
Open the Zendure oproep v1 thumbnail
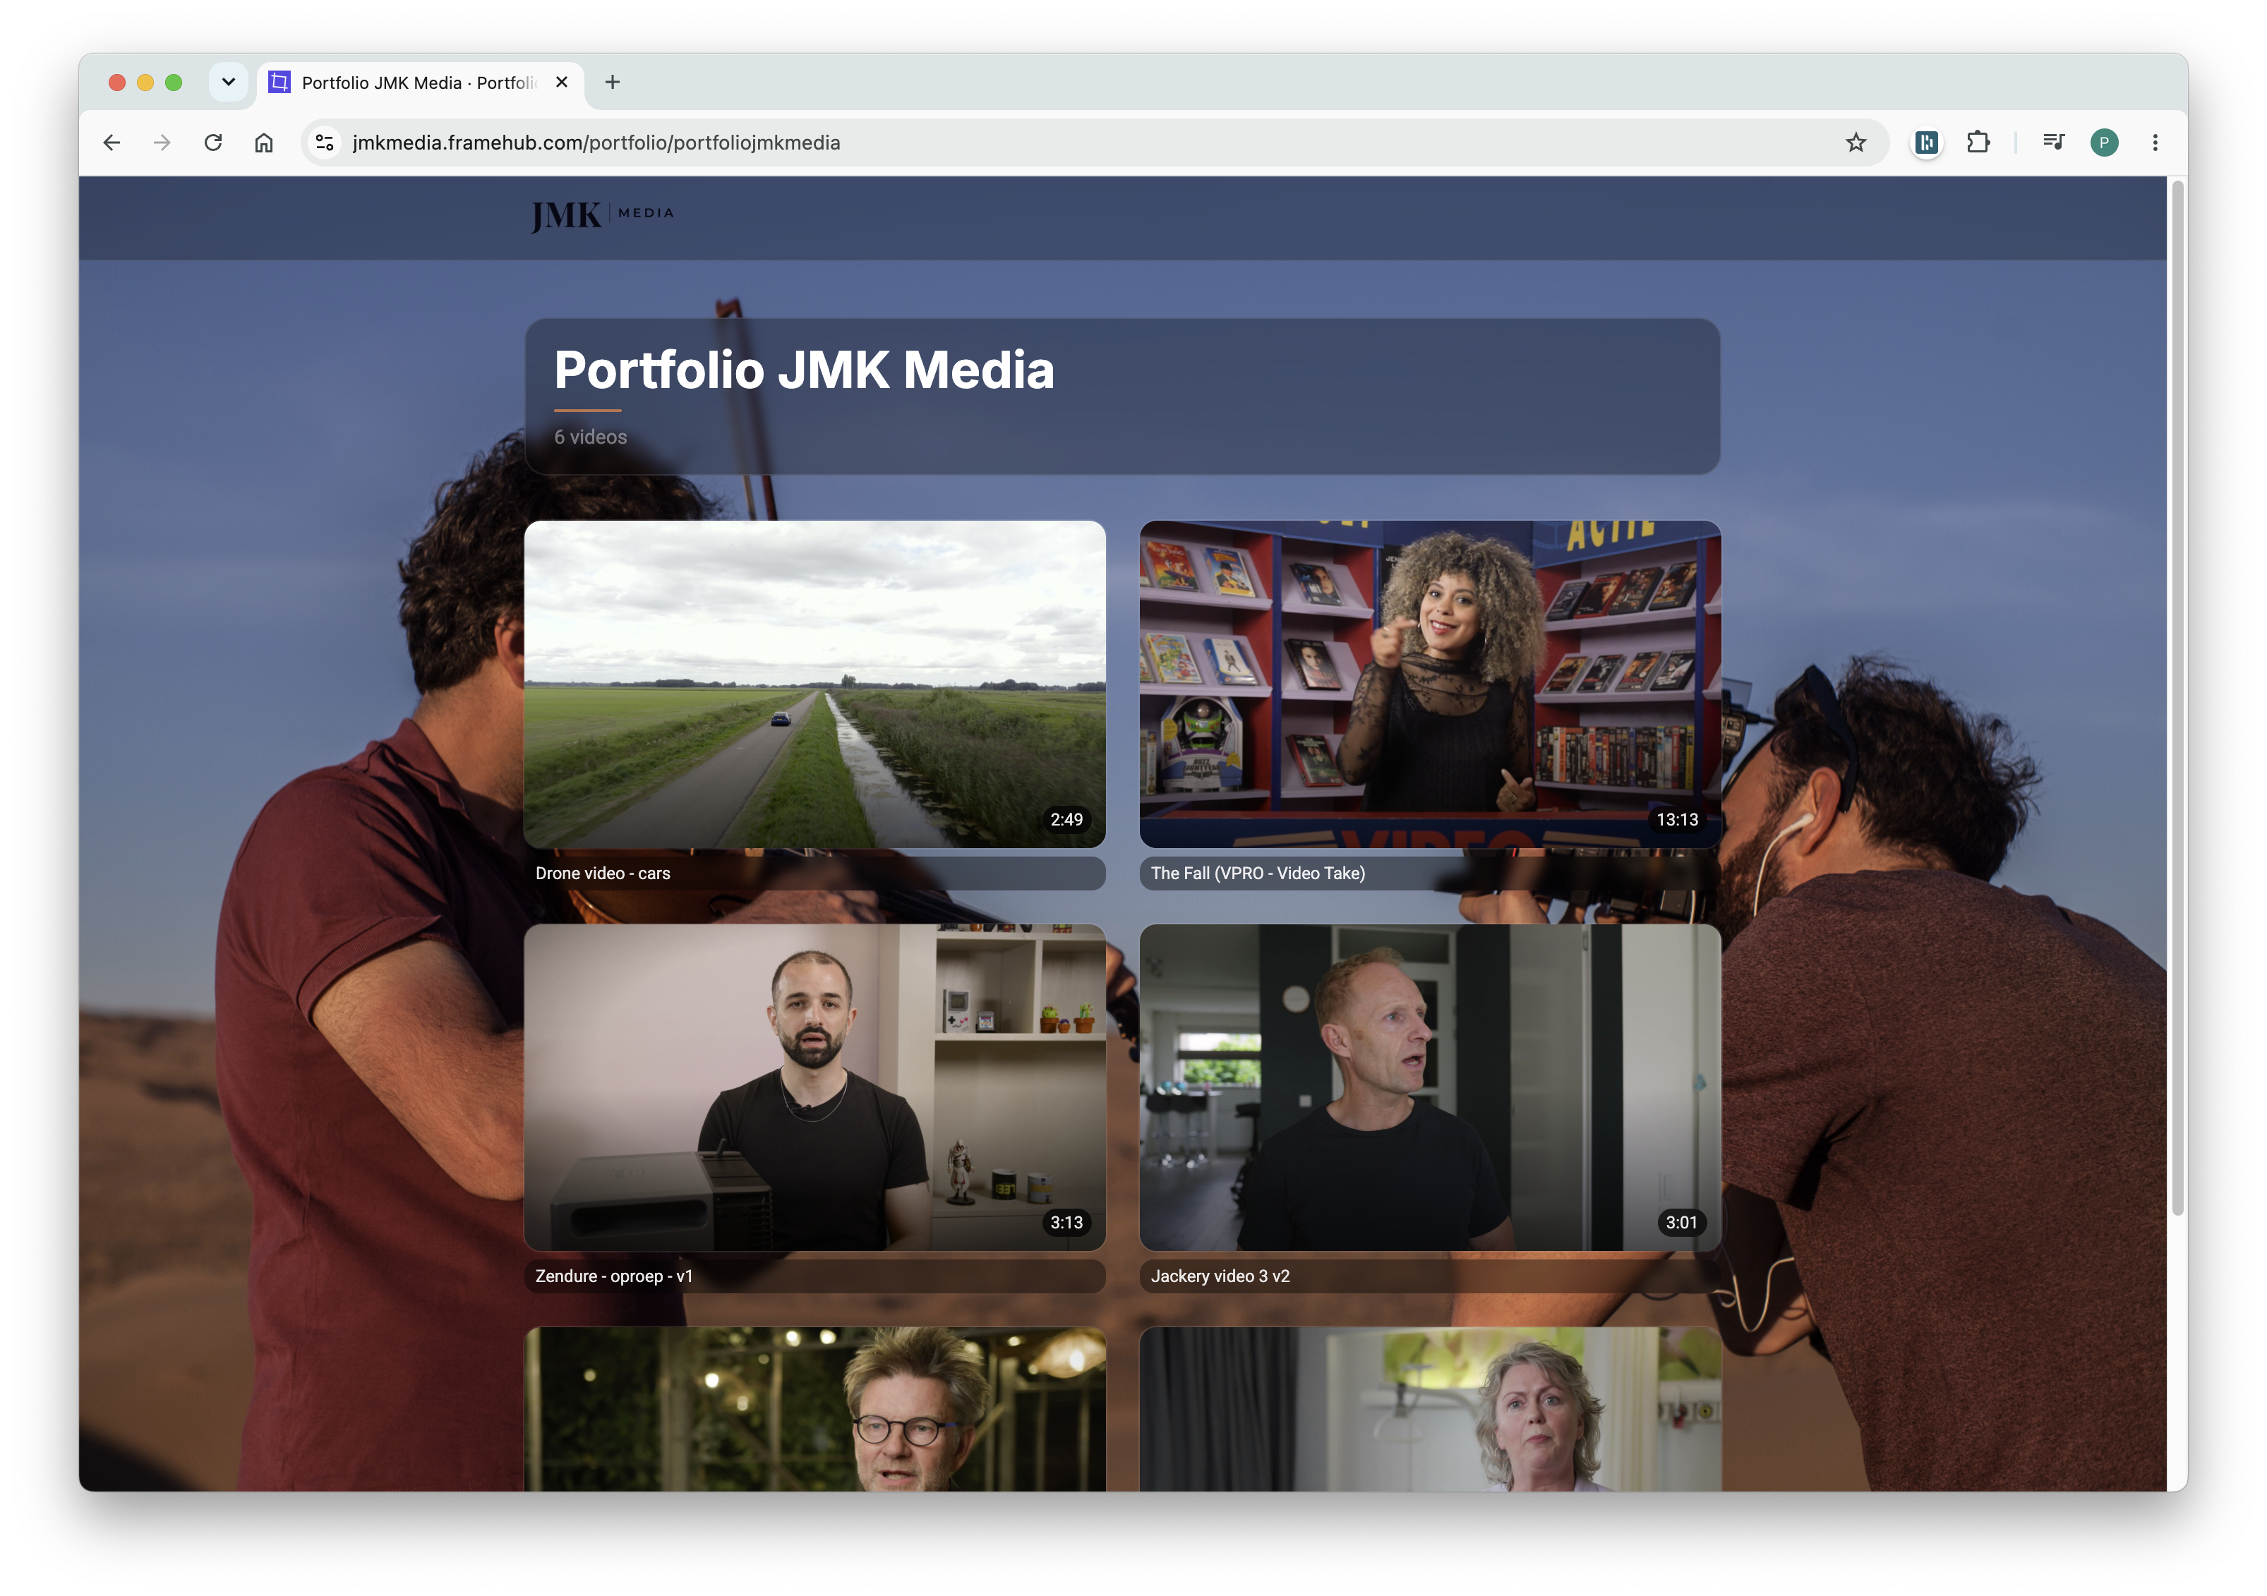coord(814,1088)
